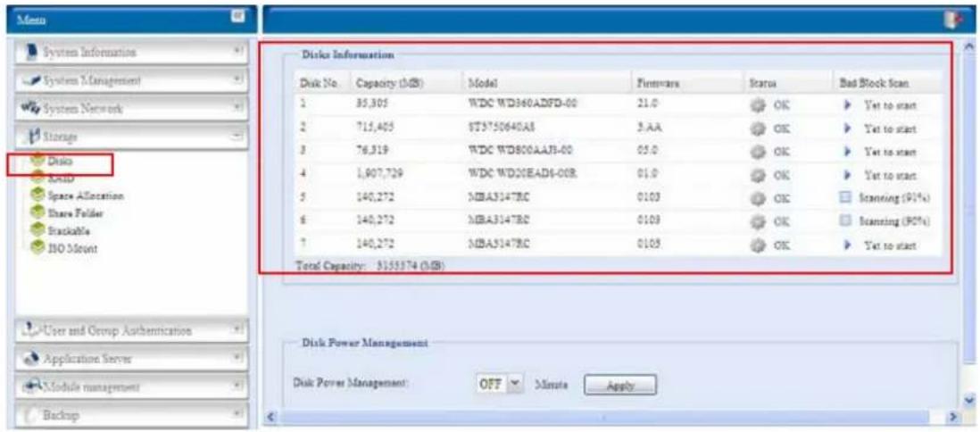Start bad block scan on ST3750640AS disk

point(848,129)
